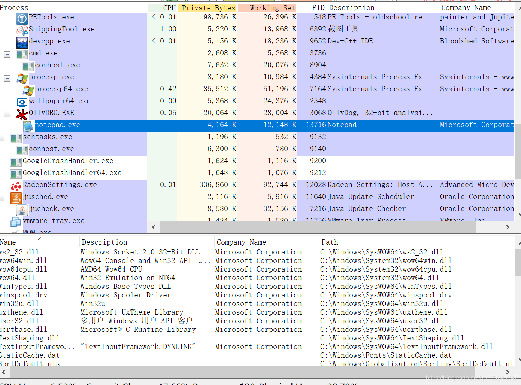Click the PETools.exe process icon

[x=22, y=18]
